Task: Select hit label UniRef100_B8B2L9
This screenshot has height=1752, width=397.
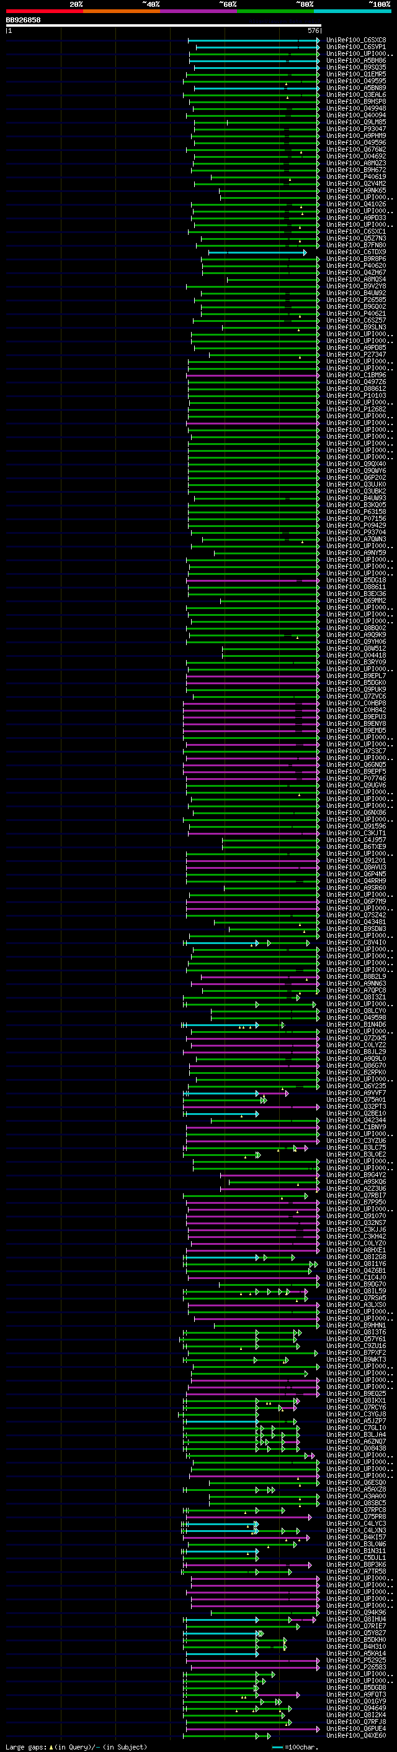Action: 356,976
